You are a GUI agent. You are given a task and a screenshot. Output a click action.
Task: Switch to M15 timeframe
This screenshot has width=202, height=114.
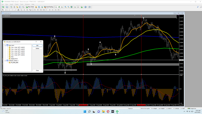click(41, 10)
